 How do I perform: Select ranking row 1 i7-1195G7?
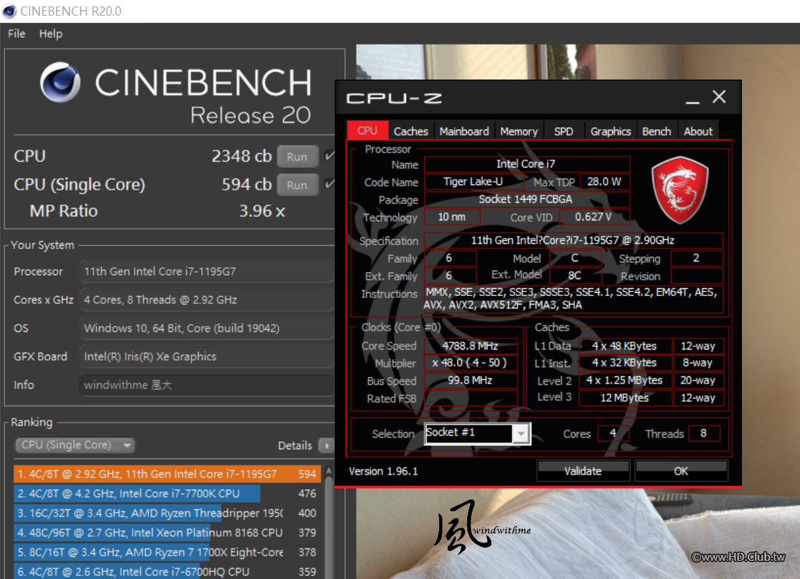(167, 474)
